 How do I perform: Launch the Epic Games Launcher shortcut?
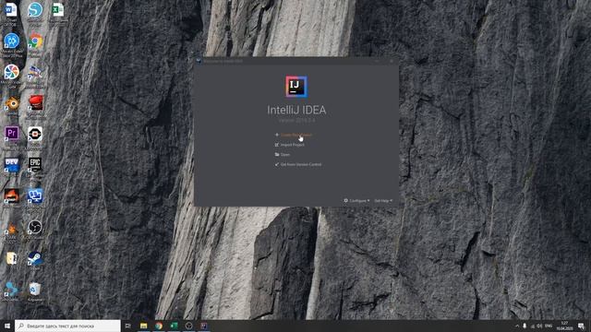(x=35, y=164)
